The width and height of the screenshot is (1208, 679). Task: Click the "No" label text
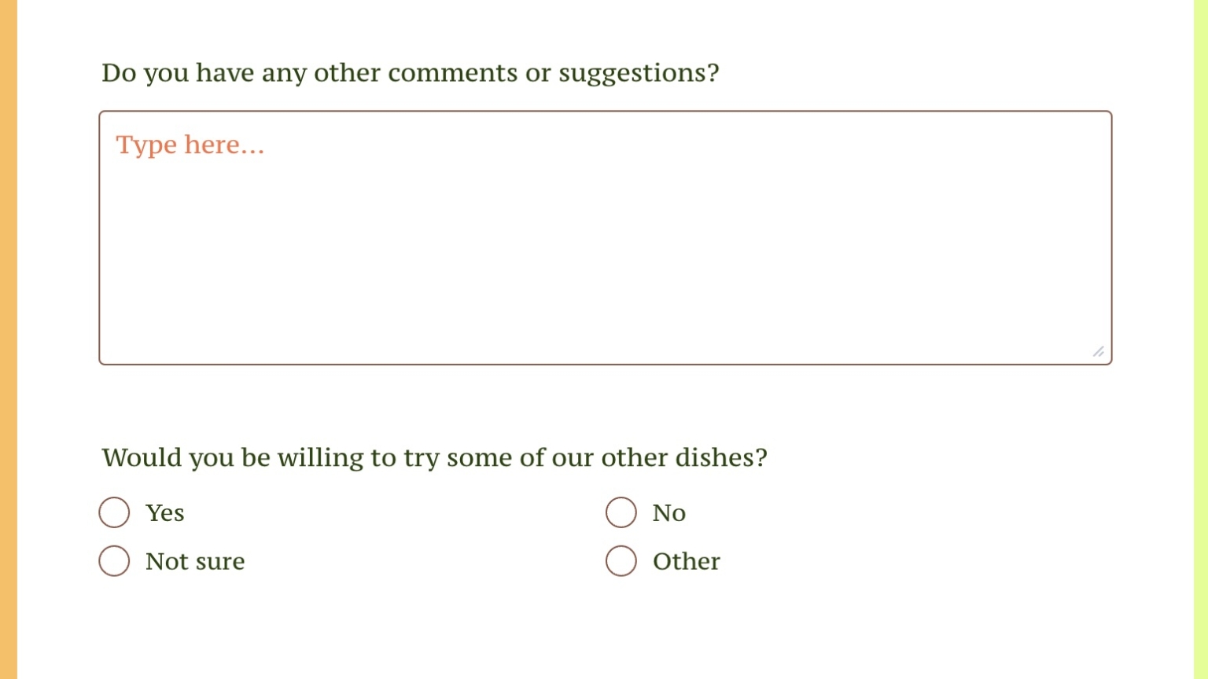click(x=669, y=512)
